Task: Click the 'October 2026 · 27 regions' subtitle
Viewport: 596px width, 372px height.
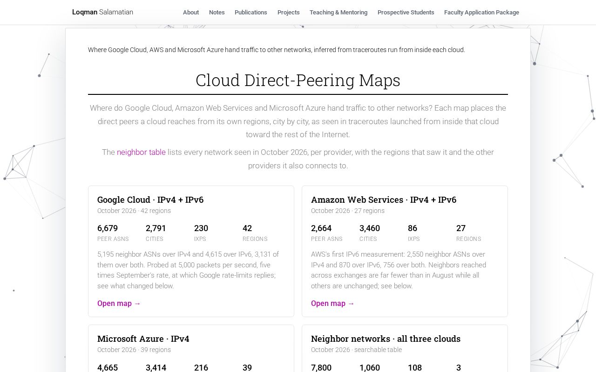Action: [348, 211]
